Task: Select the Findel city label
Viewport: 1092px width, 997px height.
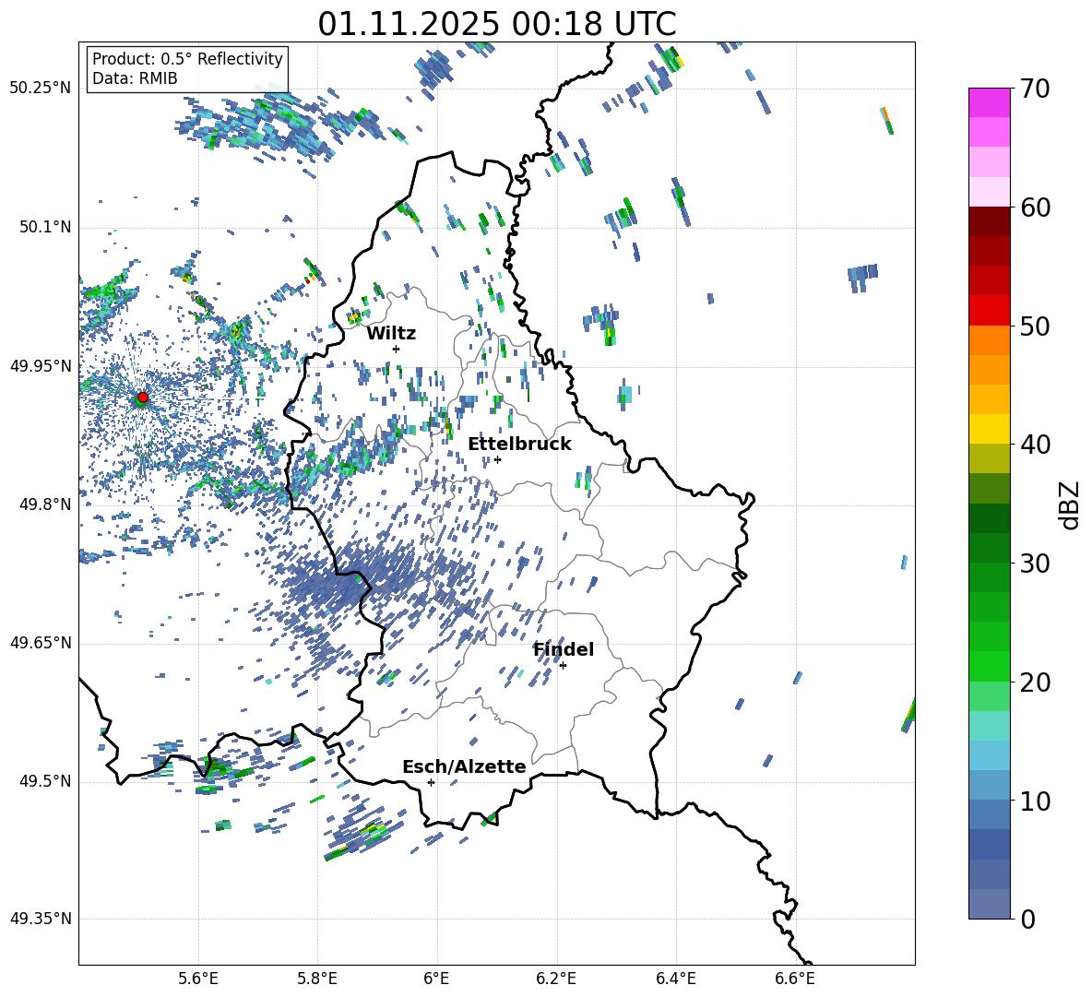Action: [x=564, y=649]
